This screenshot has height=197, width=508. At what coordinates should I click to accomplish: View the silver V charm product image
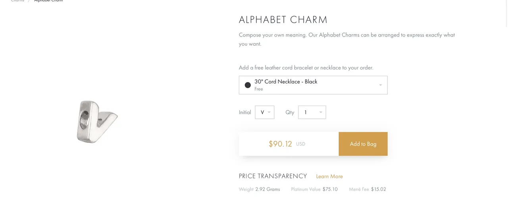point(97,122)
